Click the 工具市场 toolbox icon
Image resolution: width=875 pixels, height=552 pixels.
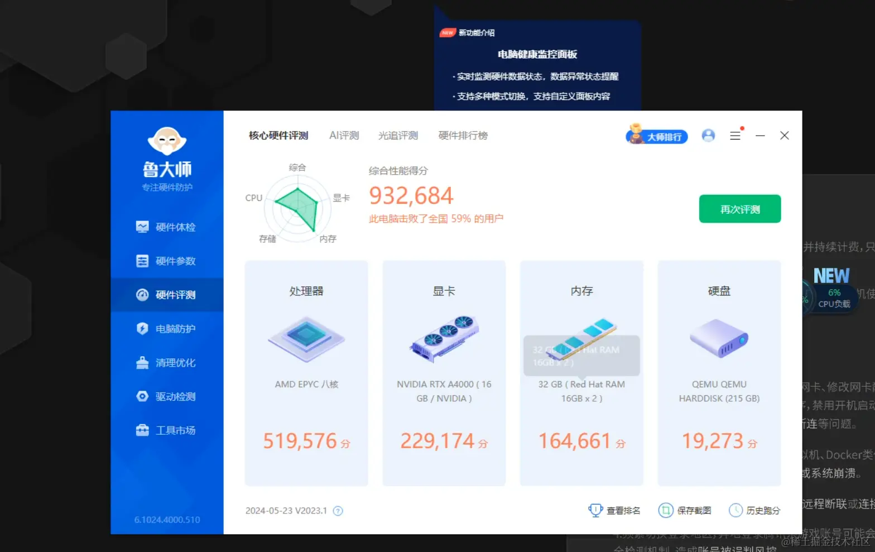point(142,430)
